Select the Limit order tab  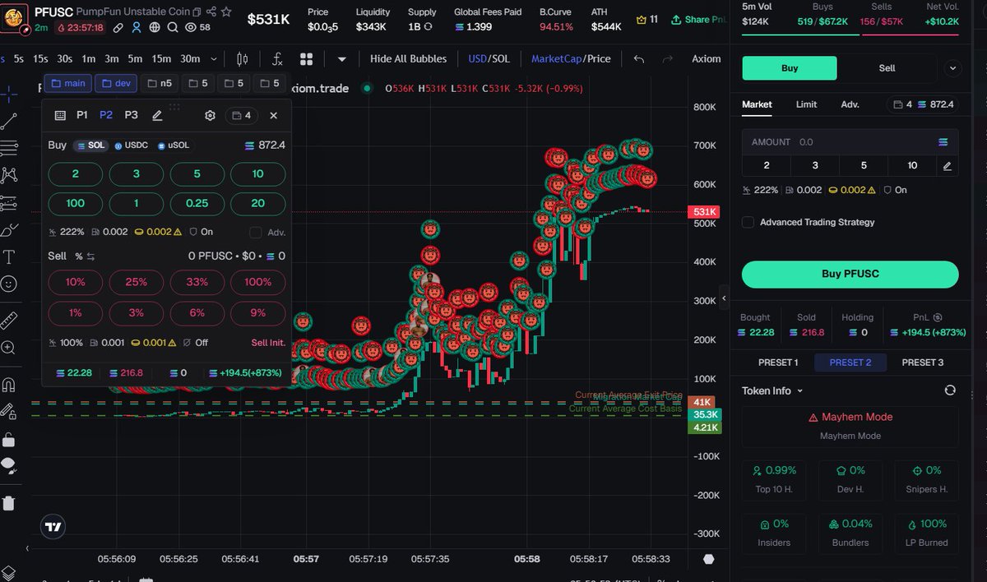pos(806,104)
